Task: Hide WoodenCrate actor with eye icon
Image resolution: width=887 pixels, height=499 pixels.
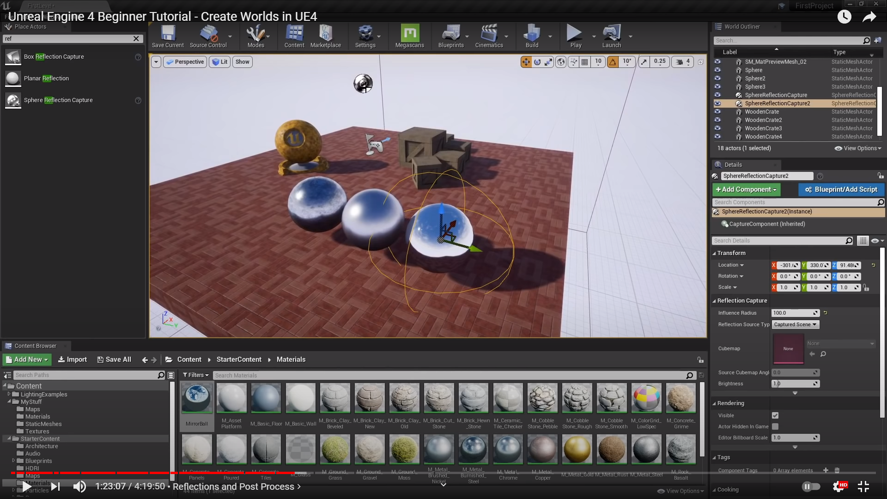Action: 717,112
